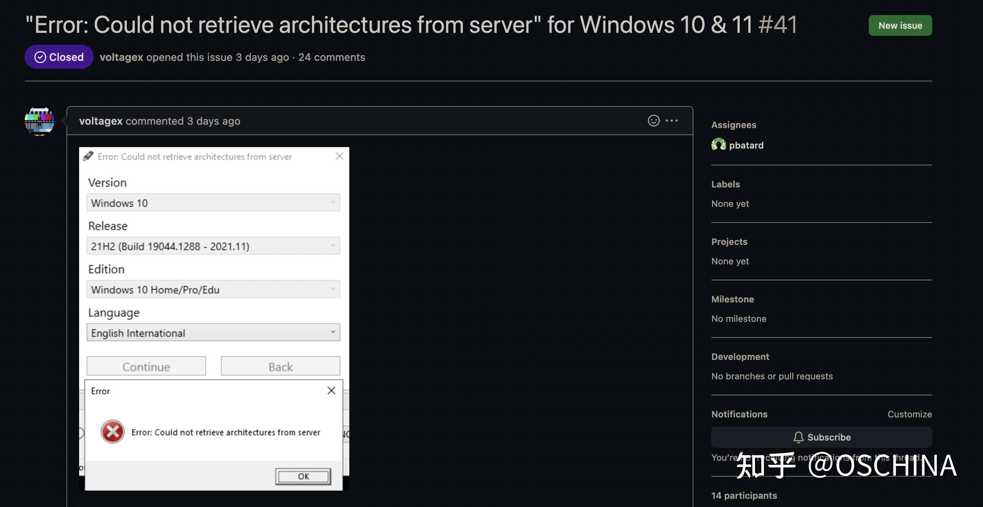Click the New issue button
The image size is (983, 507).
click(x=900, y=25)
